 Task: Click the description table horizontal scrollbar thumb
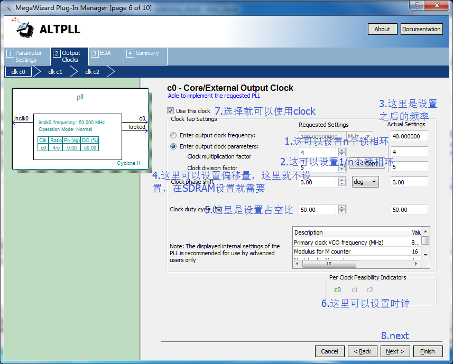(329, 264)
